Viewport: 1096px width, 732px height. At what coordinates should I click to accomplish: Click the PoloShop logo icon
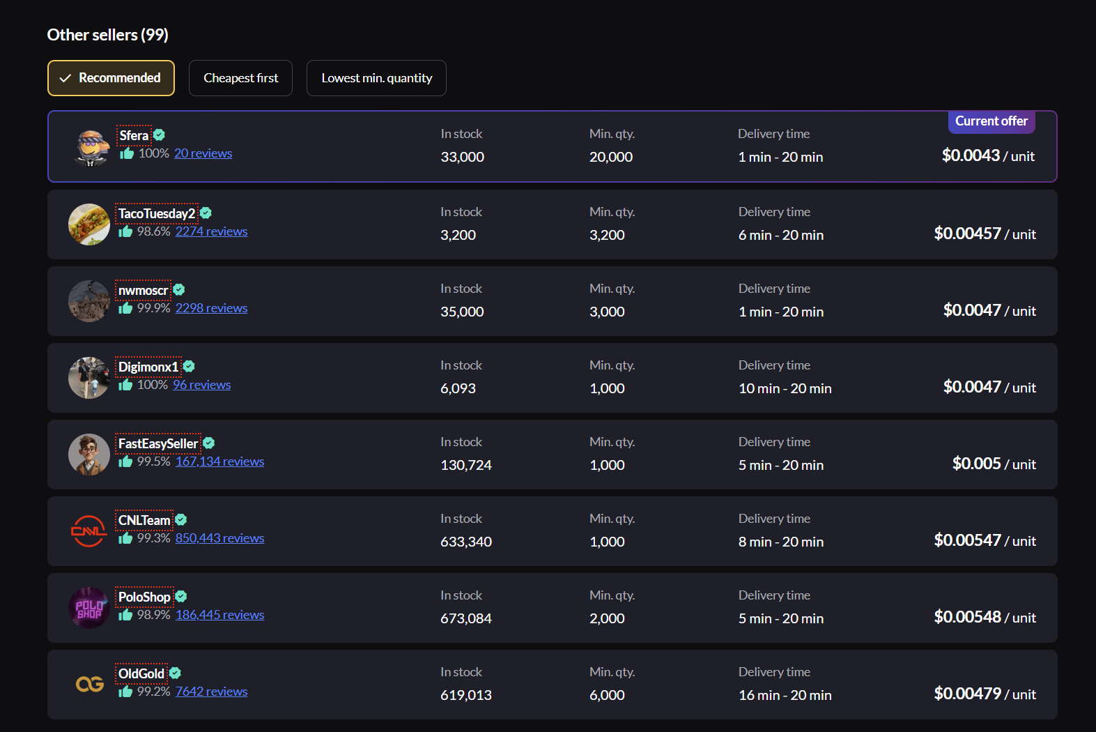coord(89,608)
